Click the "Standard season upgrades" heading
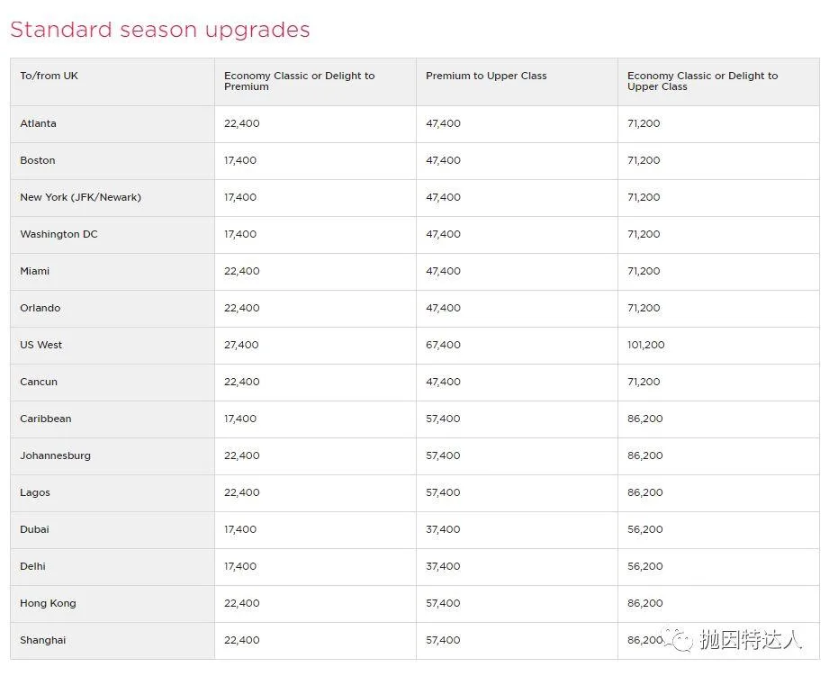The height and width of the screenshot is (676, 829). 159,30
